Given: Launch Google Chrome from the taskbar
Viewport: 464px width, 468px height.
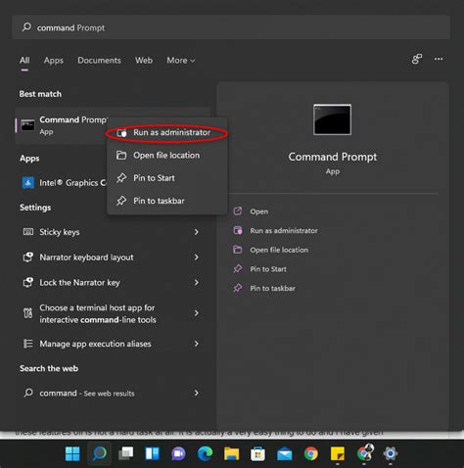Looking at the screenshot, I should (311, 454).
